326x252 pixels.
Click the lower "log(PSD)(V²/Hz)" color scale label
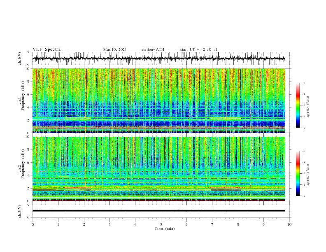(x=308, y=175)
